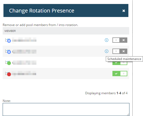The width and height of the screenshot is (143, 116).
Task: Click the red octagon member status icon
Action: click(9, 74)
